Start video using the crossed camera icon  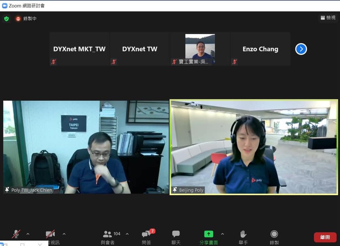click(50, 234)
